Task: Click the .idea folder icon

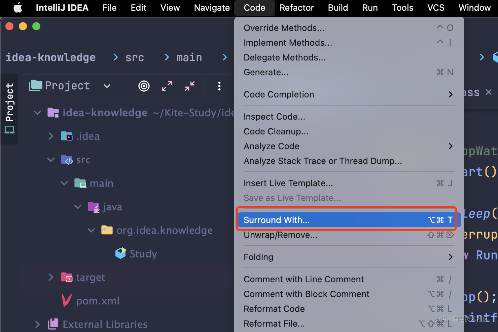Action: click(67, 136)
